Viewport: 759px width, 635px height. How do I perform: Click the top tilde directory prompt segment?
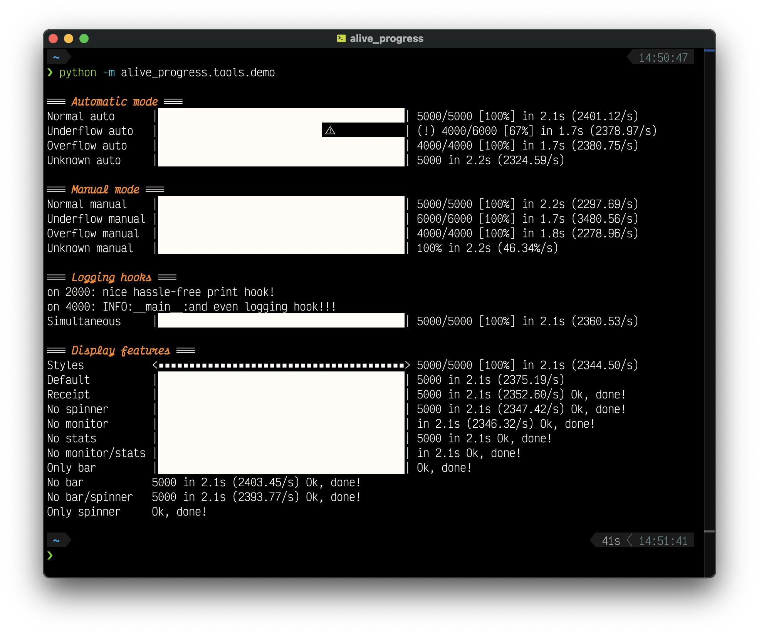click(59, 57)
